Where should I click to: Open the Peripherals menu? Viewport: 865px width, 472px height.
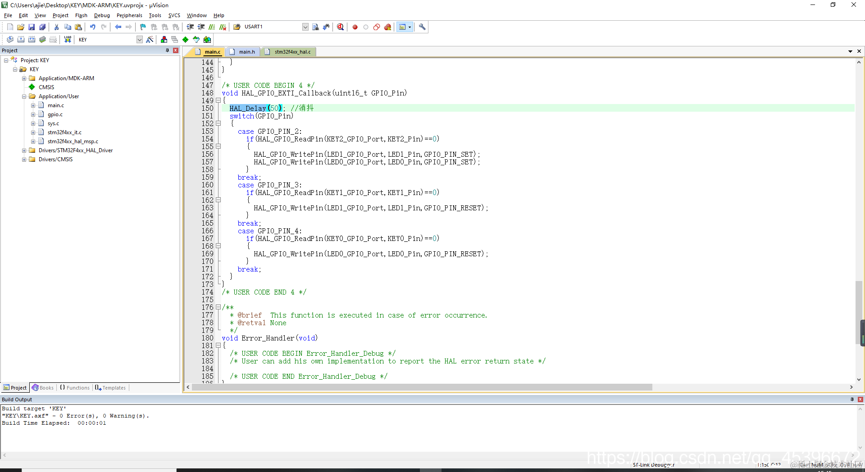pos(129,15)
